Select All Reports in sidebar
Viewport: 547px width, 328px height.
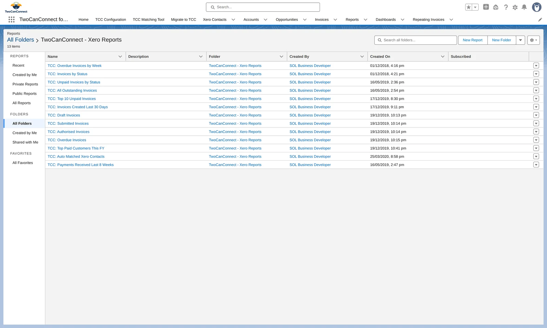point(22,103)
